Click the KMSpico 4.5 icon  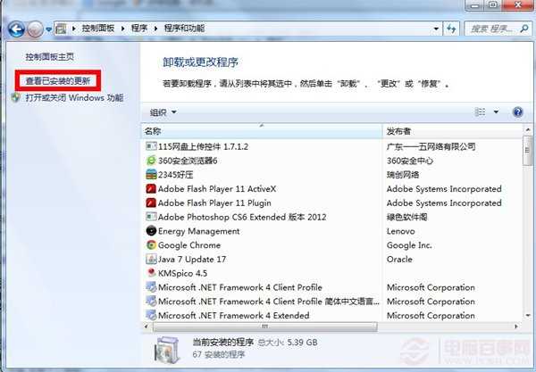[x=151, y=273]
